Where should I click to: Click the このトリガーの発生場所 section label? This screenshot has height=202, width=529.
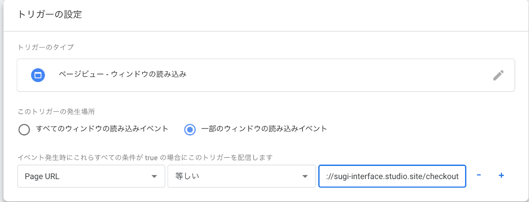pos(55,112)
